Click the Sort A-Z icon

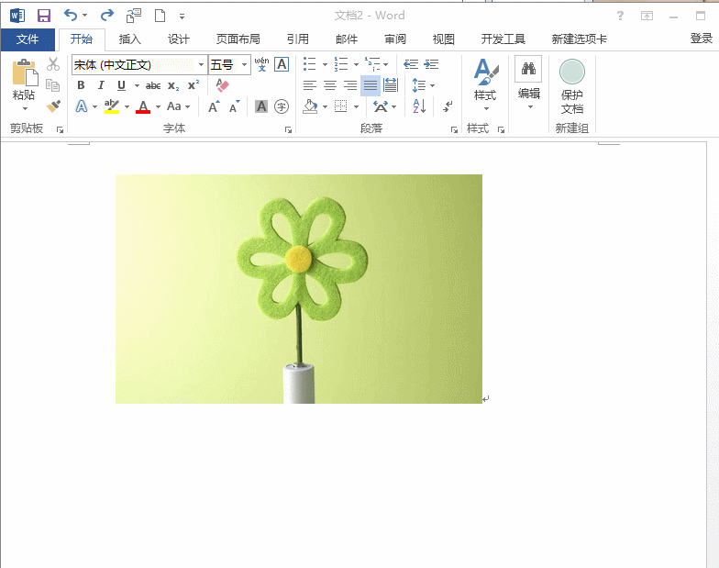(x=419, y=106)
